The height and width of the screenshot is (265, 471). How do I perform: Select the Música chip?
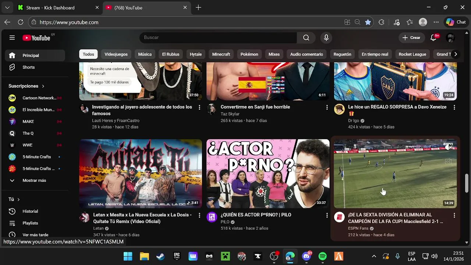click(x=145, y=54)
